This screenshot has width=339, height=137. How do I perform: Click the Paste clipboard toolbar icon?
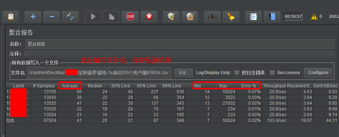10,17
